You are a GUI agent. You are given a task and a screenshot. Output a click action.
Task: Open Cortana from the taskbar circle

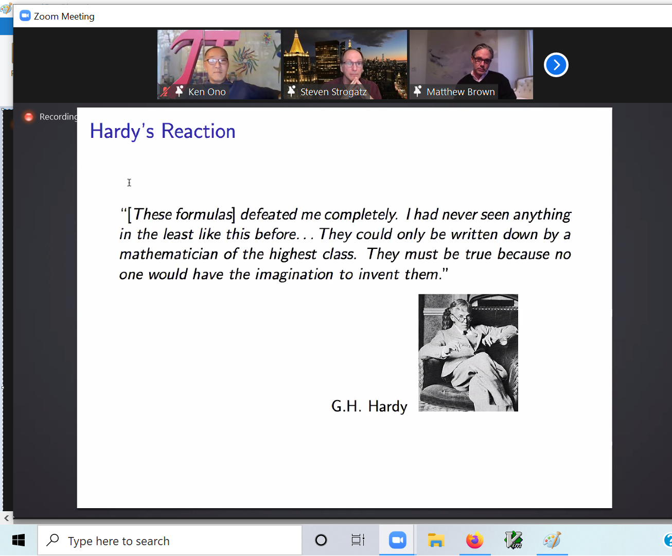[x=321, y=540]
